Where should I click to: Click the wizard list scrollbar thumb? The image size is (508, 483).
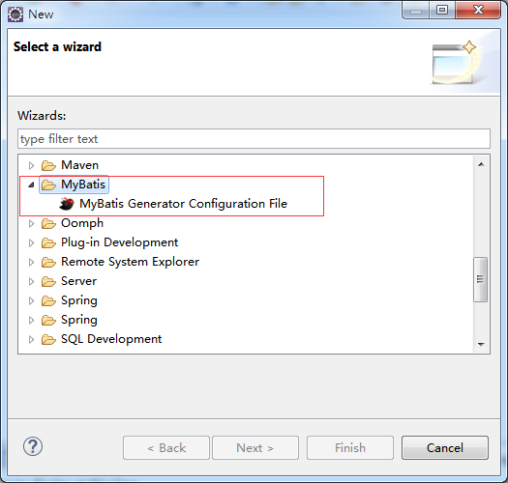coord(481,279)
